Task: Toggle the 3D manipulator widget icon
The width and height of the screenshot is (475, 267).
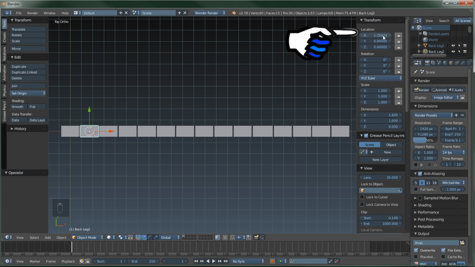Action: pyautogui.click(x=138, y=237)
